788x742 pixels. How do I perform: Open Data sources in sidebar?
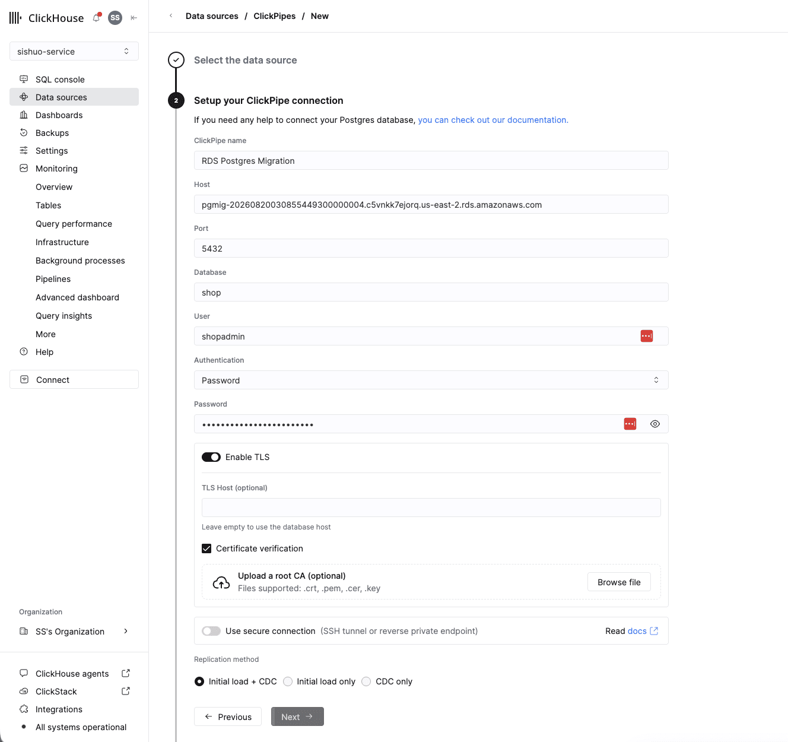pyautogui.click(x=74, y=97)
